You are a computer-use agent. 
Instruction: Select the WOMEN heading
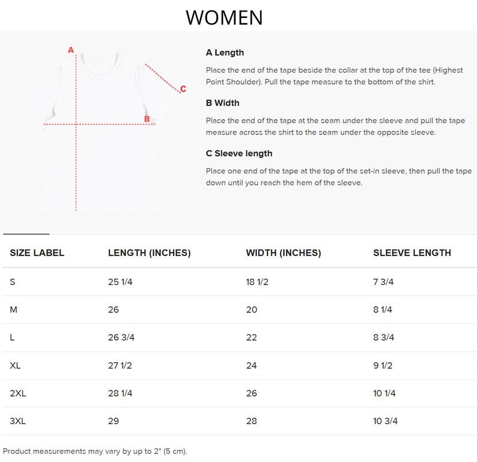pyautogui.click(x=224, y=17)
